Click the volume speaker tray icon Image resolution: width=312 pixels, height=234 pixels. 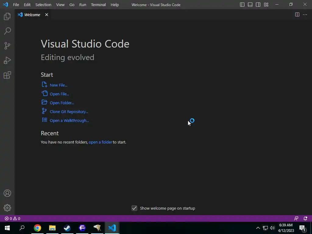[272, 228]
